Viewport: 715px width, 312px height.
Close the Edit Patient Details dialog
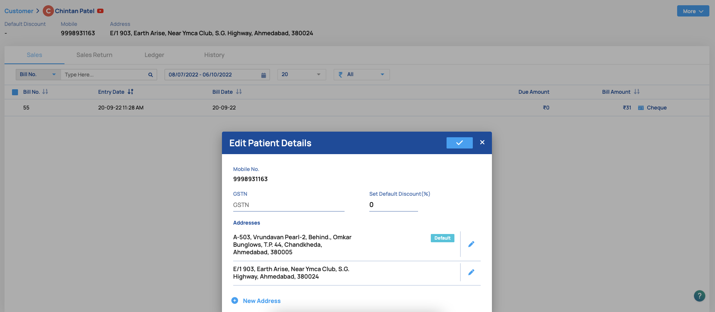pyautogui.click(x=482, y=142)
